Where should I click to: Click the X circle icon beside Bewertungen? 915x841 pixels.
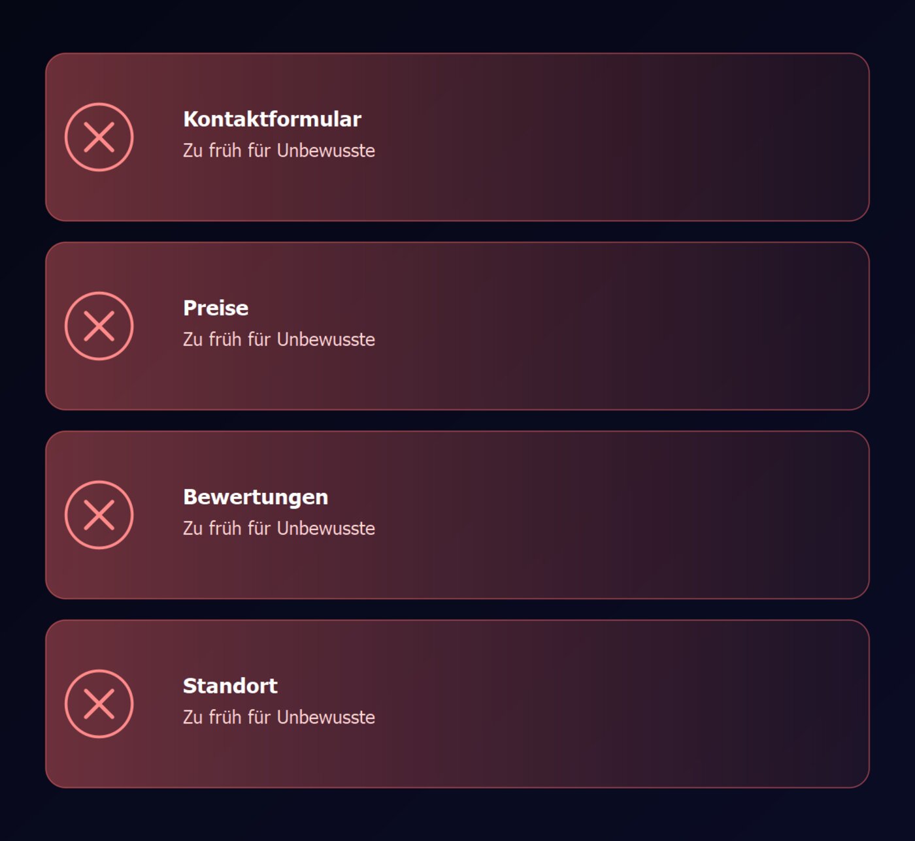point(99,515)
